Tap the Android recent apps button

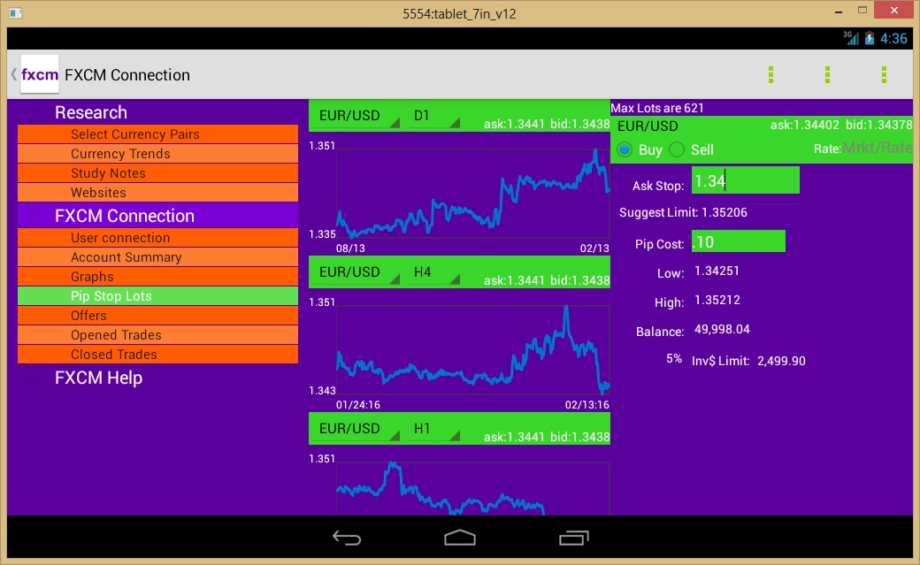(x=573, y=538)
